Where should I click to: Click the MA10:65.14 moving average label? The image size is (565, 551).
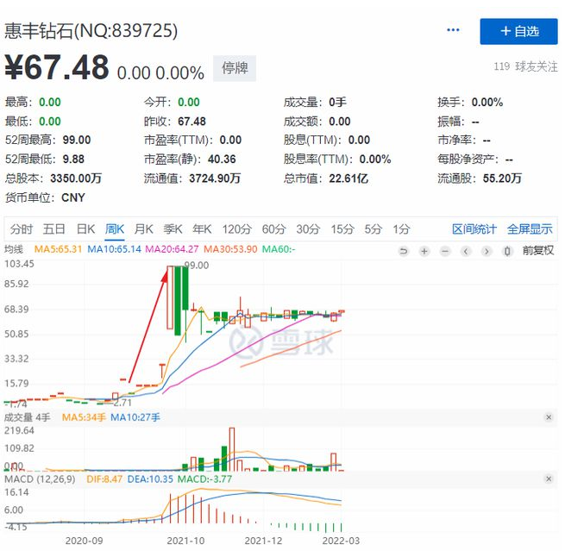[114, 249]
